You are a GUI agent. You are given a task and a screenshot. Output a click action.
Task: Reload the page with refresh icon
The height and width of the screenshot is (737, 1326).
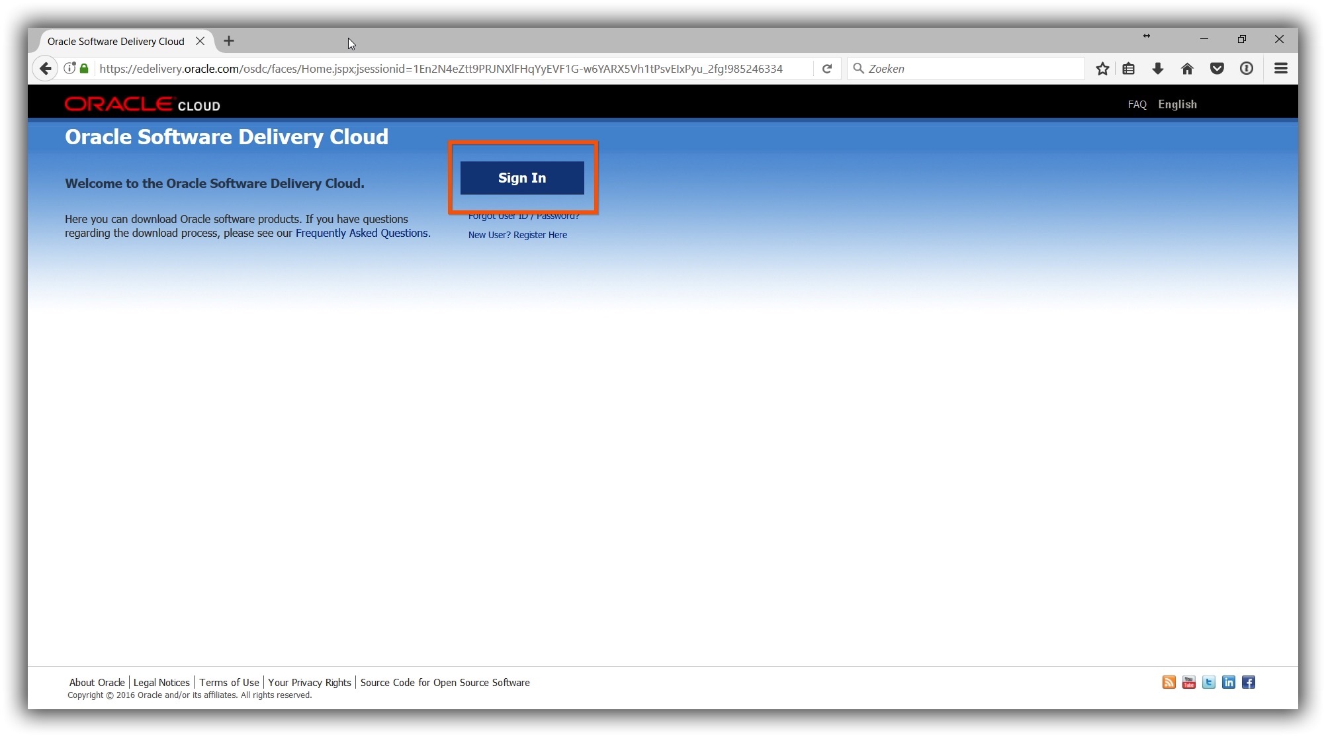(826, 68)
